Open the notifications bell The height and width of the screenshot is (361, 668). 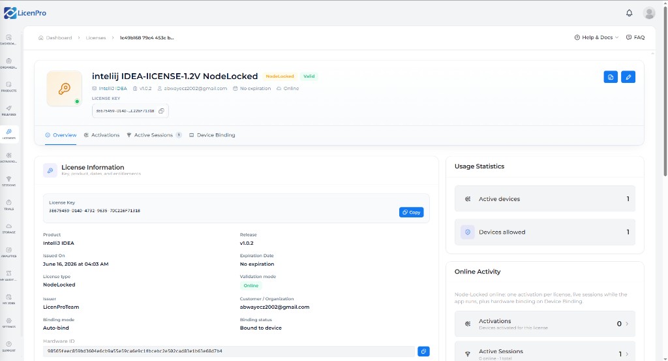click(629, 13)
